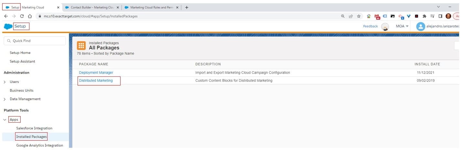Expand the Users section in sidebar
Screen dimensions: 463x151
point(5,82)
